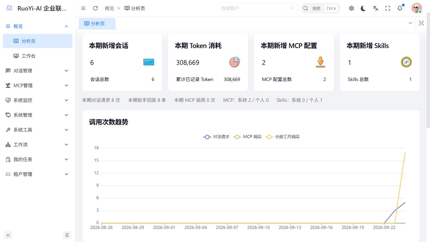This screenshot has width=430, height=242.
Task: Click the 我的任务 clipboard icon
Action: click(x=8, y=159)
